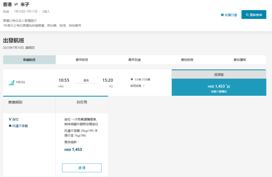Click flight number HB356
272x177 pixels.
pos(20,82)
